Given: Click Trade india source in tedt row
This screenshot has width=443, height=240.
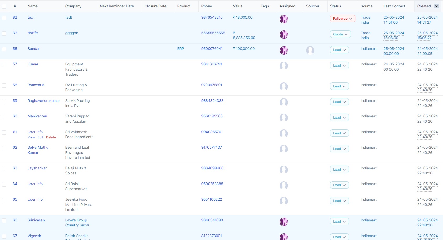Looking at the screenshot, I should click(x=365, y=20).
